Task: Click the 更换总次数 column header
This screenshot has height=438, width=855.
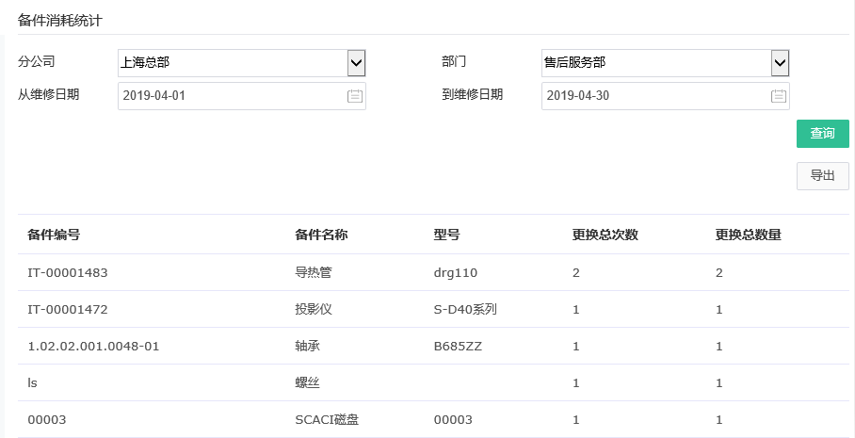Action: 605,235
